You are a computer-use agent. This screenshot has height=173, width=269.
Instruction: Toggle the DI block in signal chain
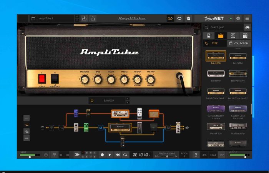101,128
